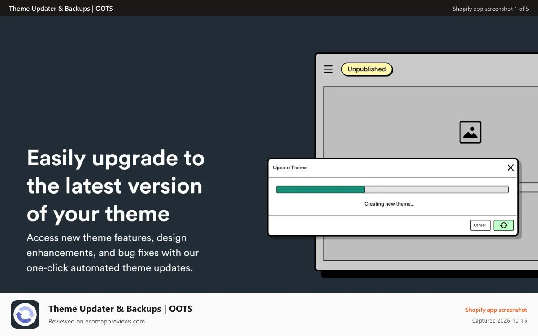Click the "Access new theme features" description paragraph

pyautogui.click(x=113, y=253)
